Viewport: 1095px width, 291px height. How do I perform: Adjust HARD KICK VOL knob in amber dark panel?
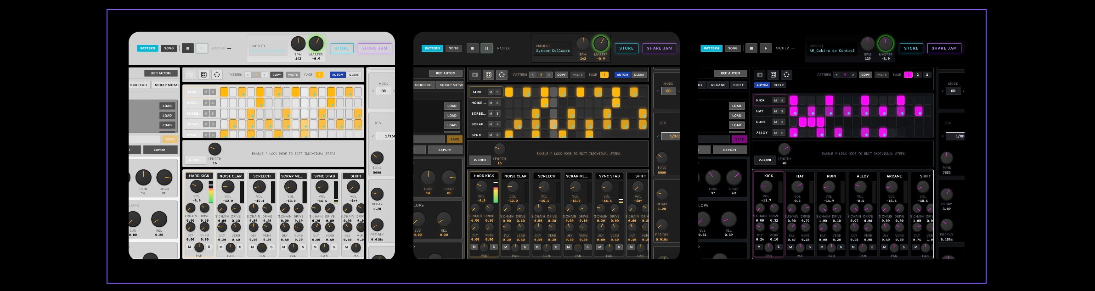pyautogui.click(x=481, y=186)
